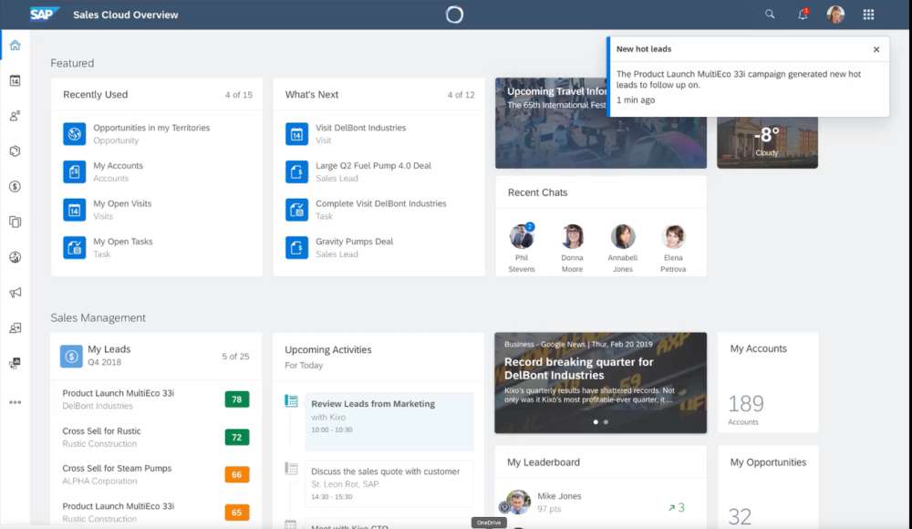
Task: Open the user profile avatar in the header
Action: pyautogui.click(x=835, y=15)
